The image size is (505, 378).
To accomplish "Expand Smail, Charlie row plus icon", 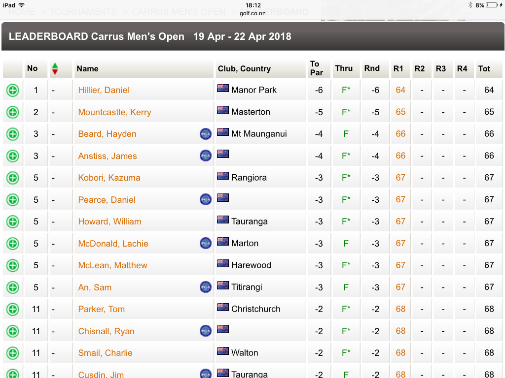I will pyautogui.click(x=13, y=353).
